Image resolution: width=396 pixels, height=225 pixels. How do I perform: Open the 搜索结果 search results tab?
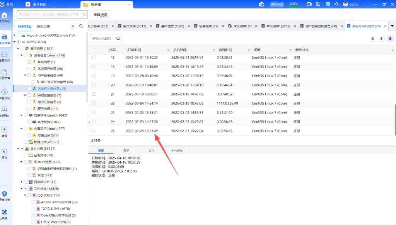pyautogui.click(x=43, y=27)
